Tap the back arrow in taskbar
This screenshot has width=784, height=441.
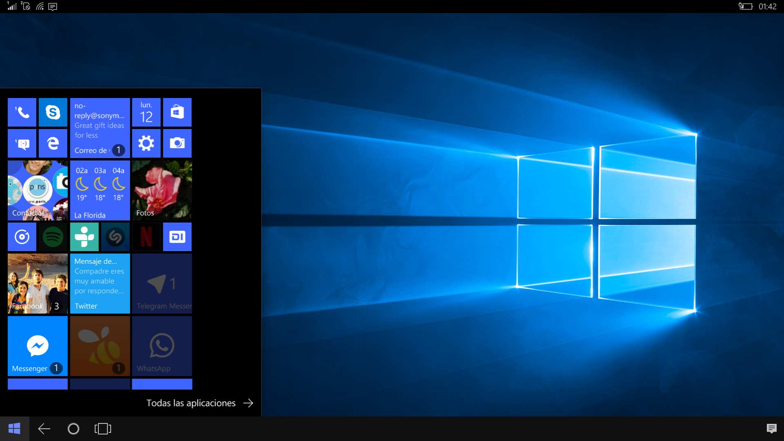click(x=44, y=429)
